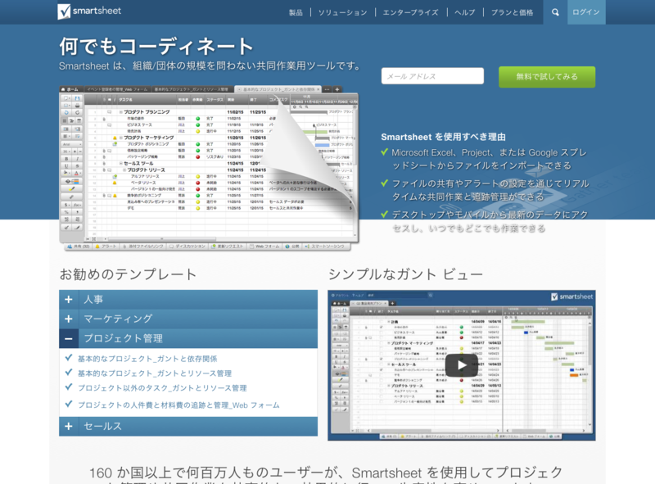Play the Gantt view video

461,365
